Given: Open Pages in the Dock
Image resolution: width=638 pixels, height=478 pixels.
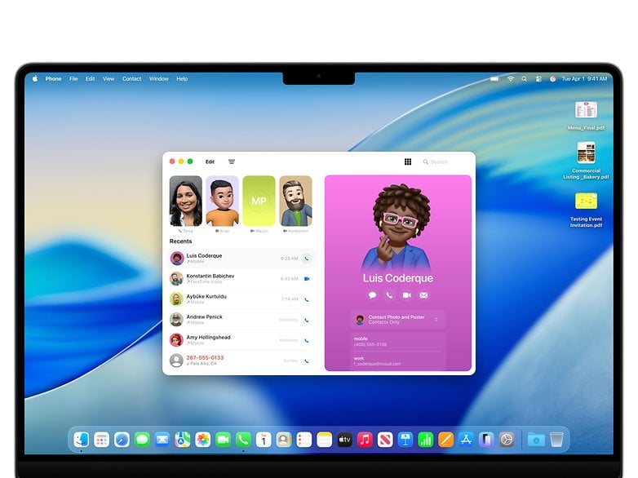Looking at the screenshot, I should point(446,440).
